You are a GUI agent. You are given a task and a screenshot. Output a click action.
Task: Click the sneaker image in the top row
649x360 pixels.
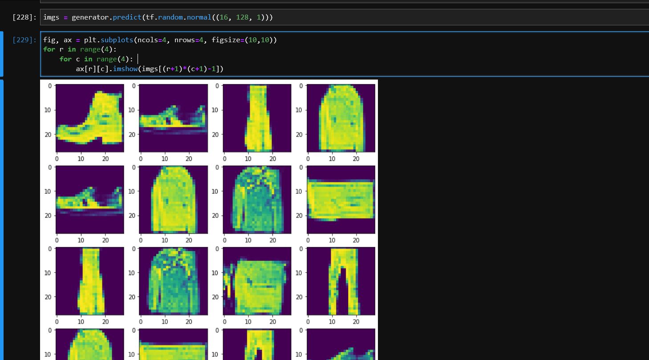pyautogui.click(x=173, y=117)
